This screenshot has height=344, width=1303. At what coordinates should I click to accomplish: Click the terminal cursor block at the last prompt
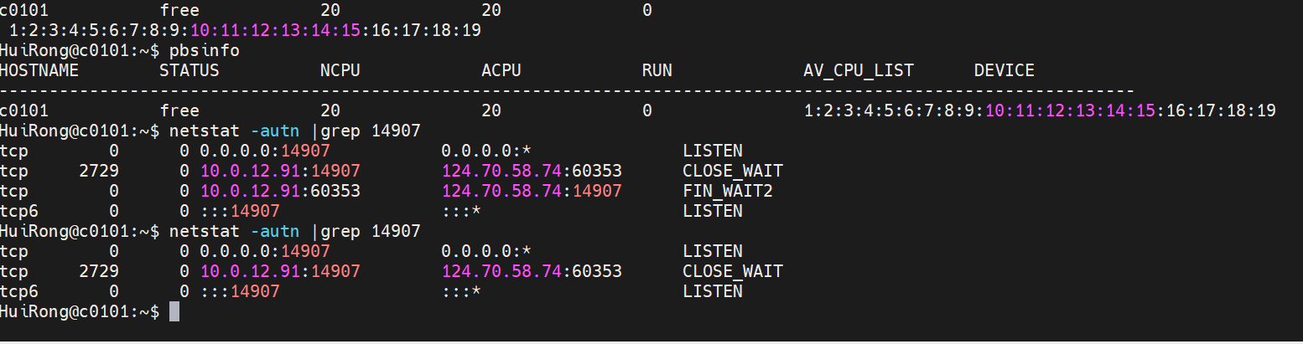(174, 312)
